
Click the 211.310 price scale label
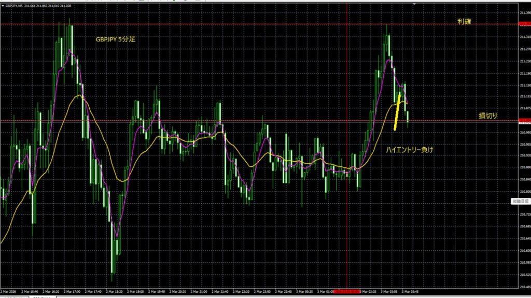[525, 37]
